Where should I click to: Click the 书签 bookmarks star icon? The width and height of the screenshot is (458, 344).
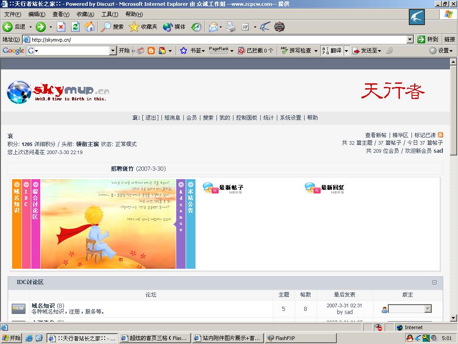pyautogui.click(x=183, y=51)
